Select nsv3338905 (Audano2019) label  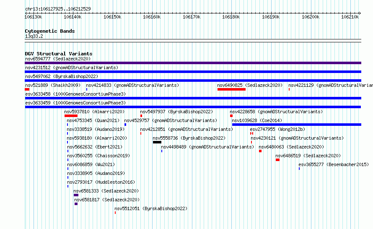(96, 173)
